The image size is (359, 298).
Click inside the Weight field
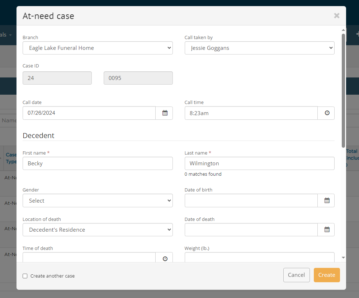tap(259, 257)
